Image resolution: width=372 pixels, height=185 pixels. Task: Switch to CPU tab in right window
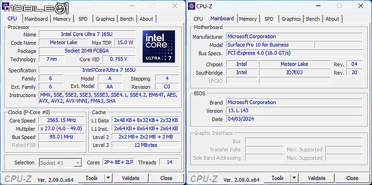[x=198, y=19]
